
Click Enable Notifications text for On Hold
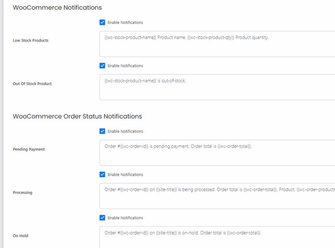[x=126, y=218]
